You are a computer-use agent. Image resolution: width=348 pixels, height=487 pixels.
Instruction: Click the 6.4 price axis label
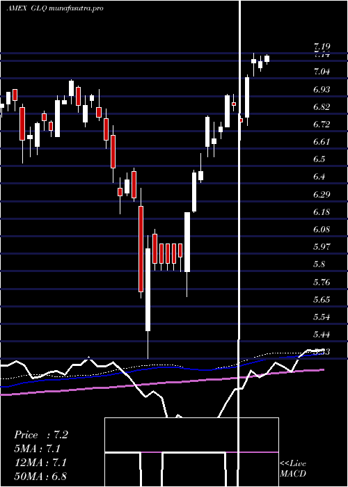click(x=319, y=177)
